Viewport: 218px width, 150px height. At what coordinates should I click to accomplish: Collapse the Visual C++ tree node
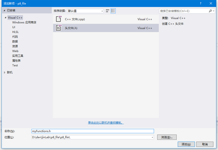point(5,18)
